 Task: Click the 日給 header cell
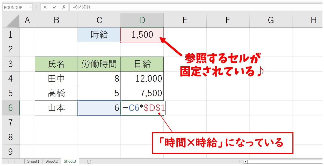pyautogui.click(x=142, y=64)
